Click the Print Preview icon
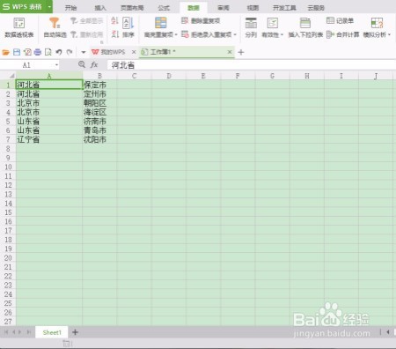The width and height of the screenshot is (396, 349). point(48,52)
